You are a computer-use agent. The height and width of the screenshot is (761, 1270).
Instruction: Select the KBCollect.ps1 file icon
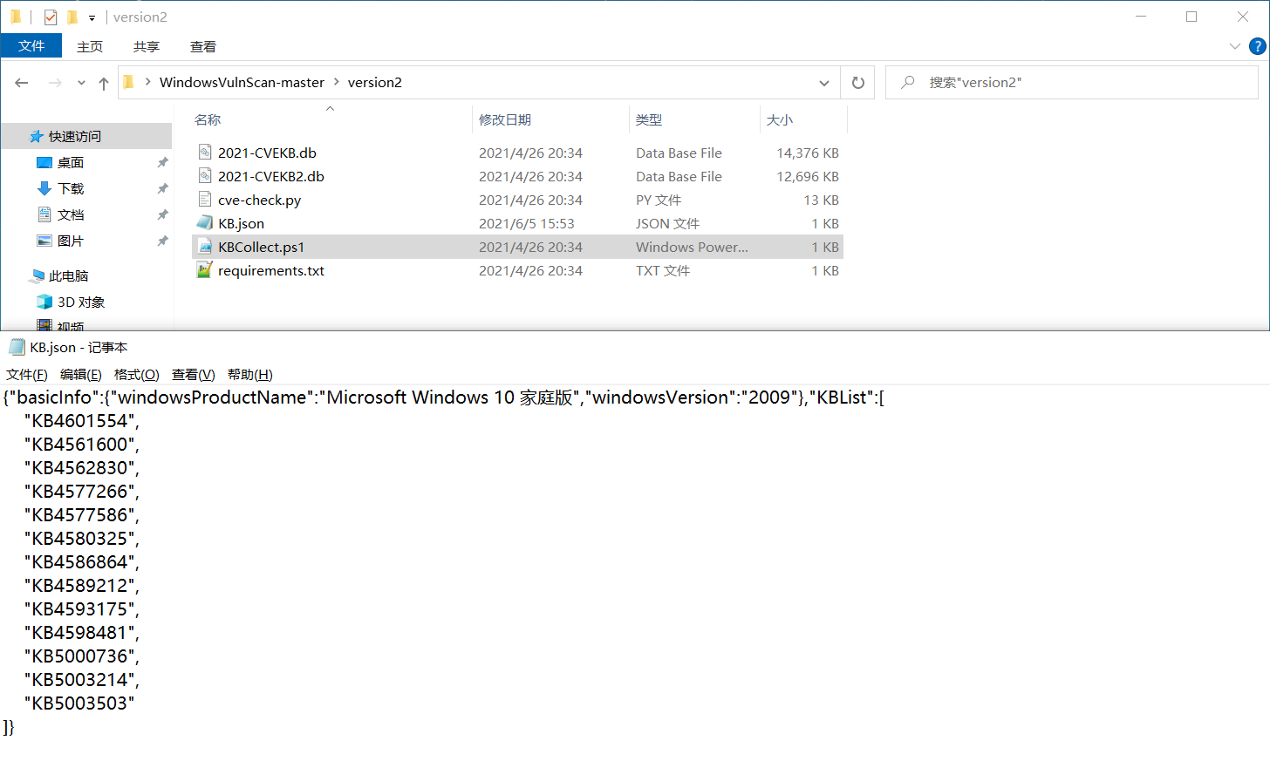click(x=205, y=247)
